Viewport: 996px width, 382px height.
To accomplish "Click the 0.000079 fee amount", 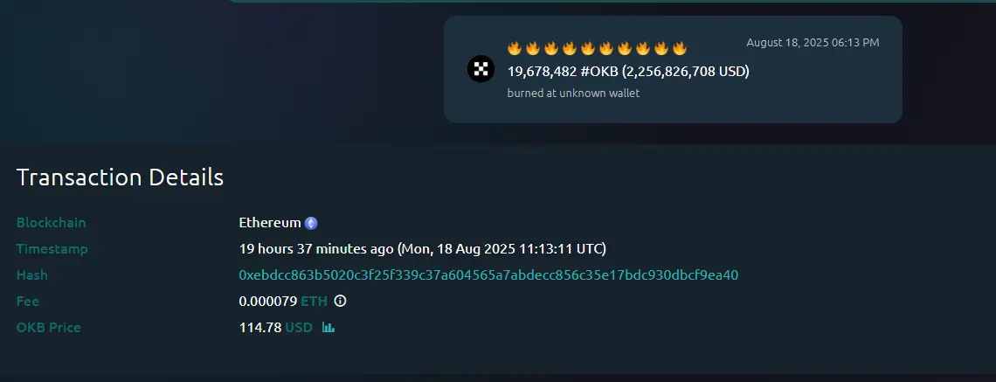I will (268, 302).
